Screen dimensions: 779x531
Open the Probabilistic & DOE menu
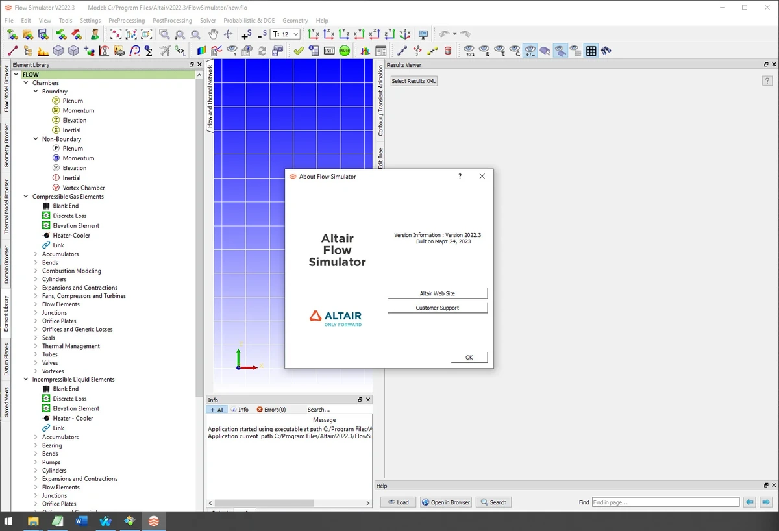tap(249, 20)
